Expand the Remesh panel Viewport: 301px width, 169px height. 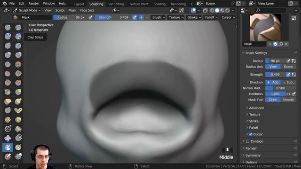click(x=251, y=148)
